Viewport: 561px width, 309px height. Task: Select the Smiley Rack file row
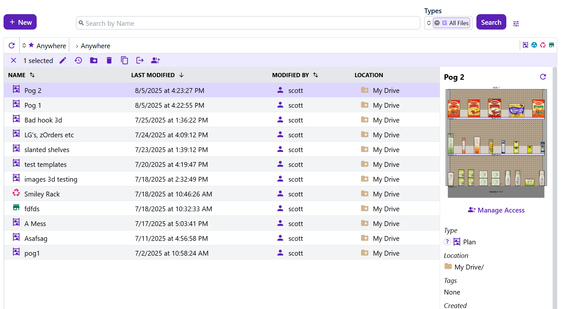pyautogui.click(x=42, y=194)
